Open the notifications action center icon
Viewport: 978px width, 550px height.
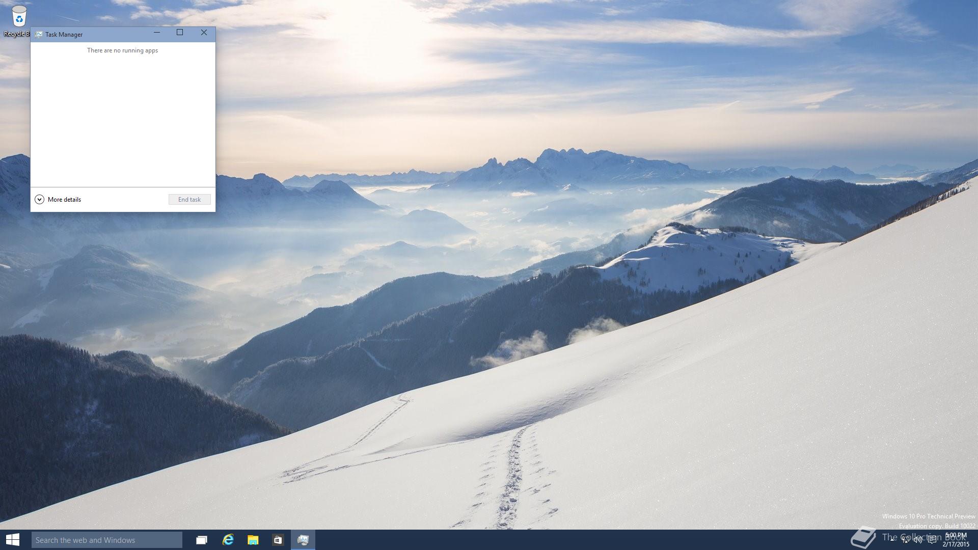pos(932,540)
